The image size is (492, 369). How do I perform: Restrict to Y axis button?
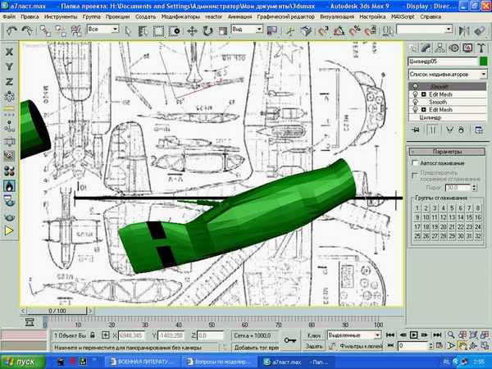[x=9, y=66]
